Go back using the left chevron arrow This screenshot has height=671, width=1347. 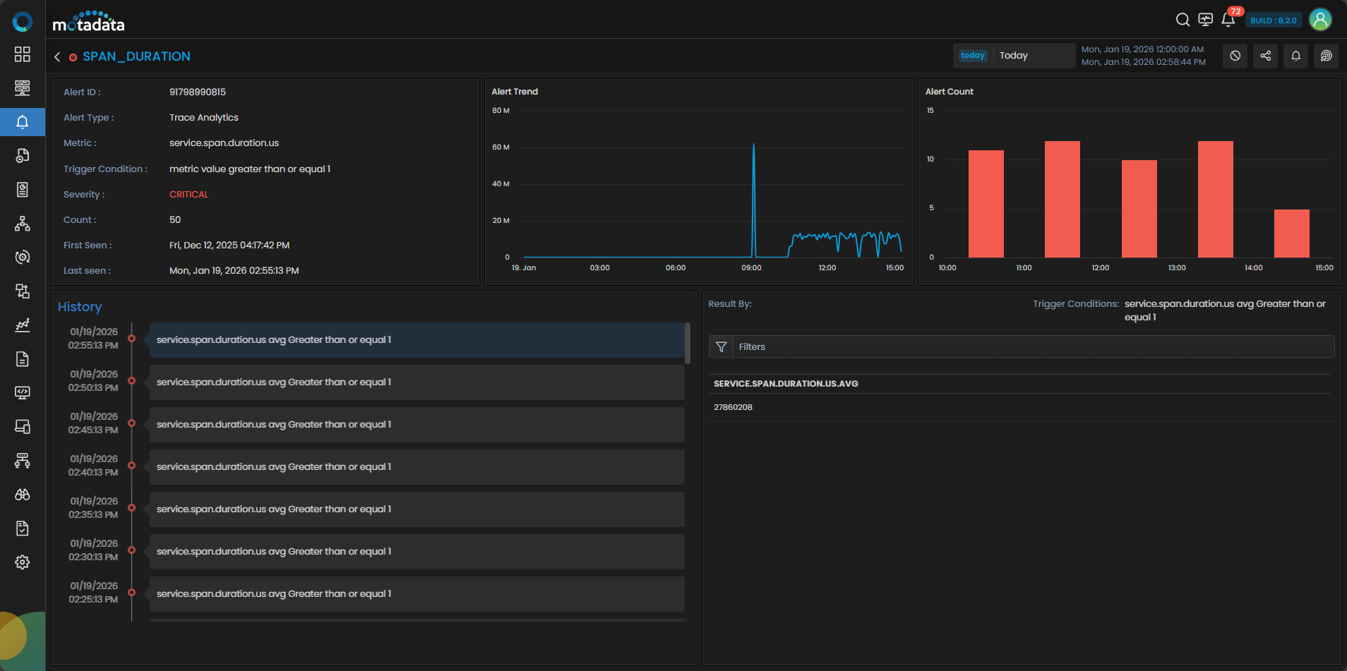point(57,56)
